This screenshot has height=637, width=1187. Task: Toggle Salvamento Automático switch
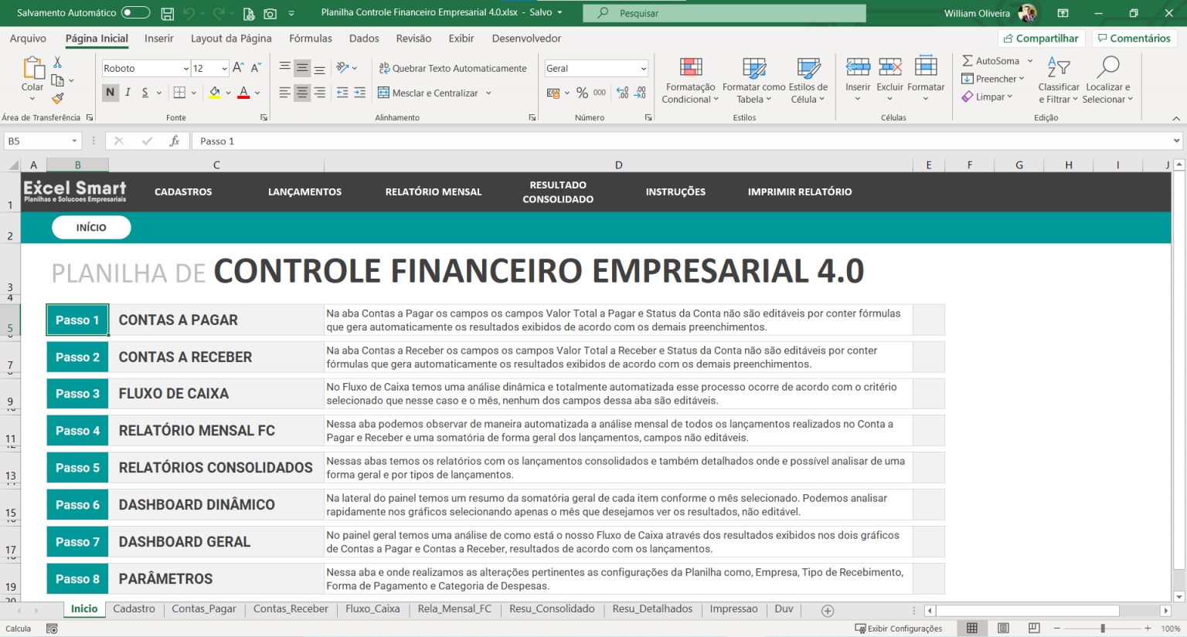(135, 12)
